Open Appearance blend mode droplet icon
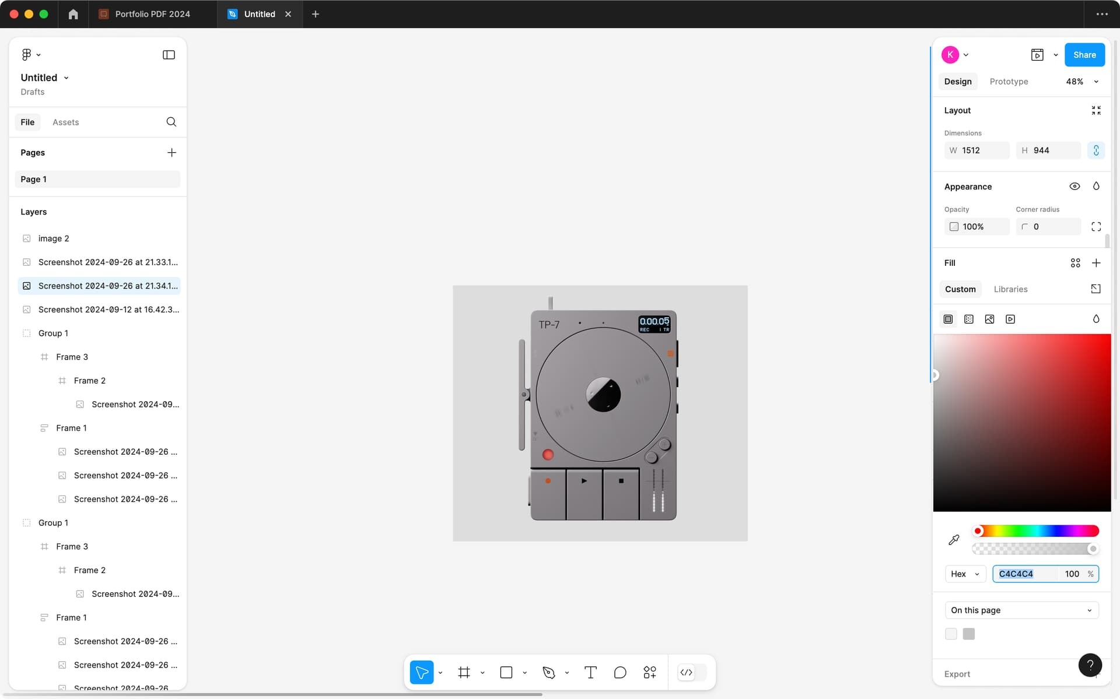This screenshot has width=1120, height=699. pos(1096,186)
